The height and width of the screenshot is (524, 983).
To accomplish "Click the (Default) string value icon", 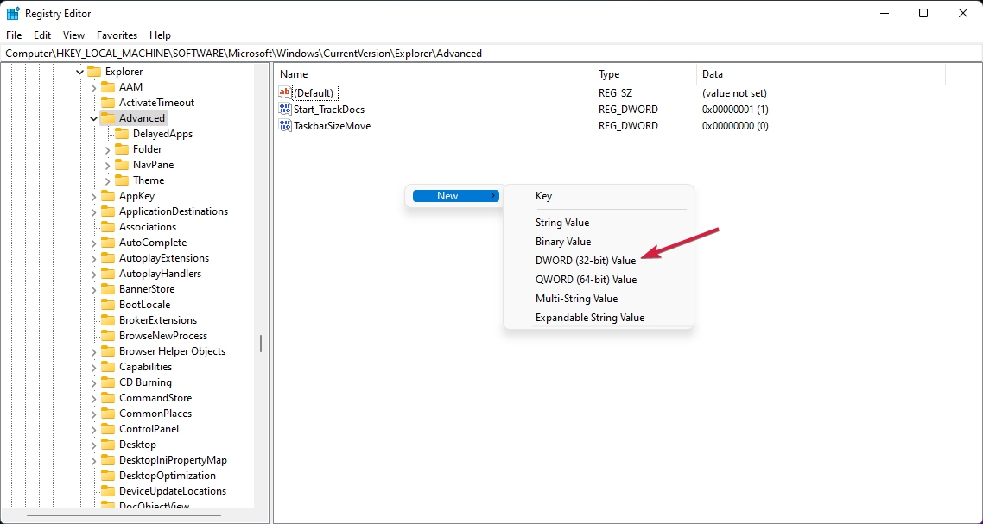I will tap(285, 93).
